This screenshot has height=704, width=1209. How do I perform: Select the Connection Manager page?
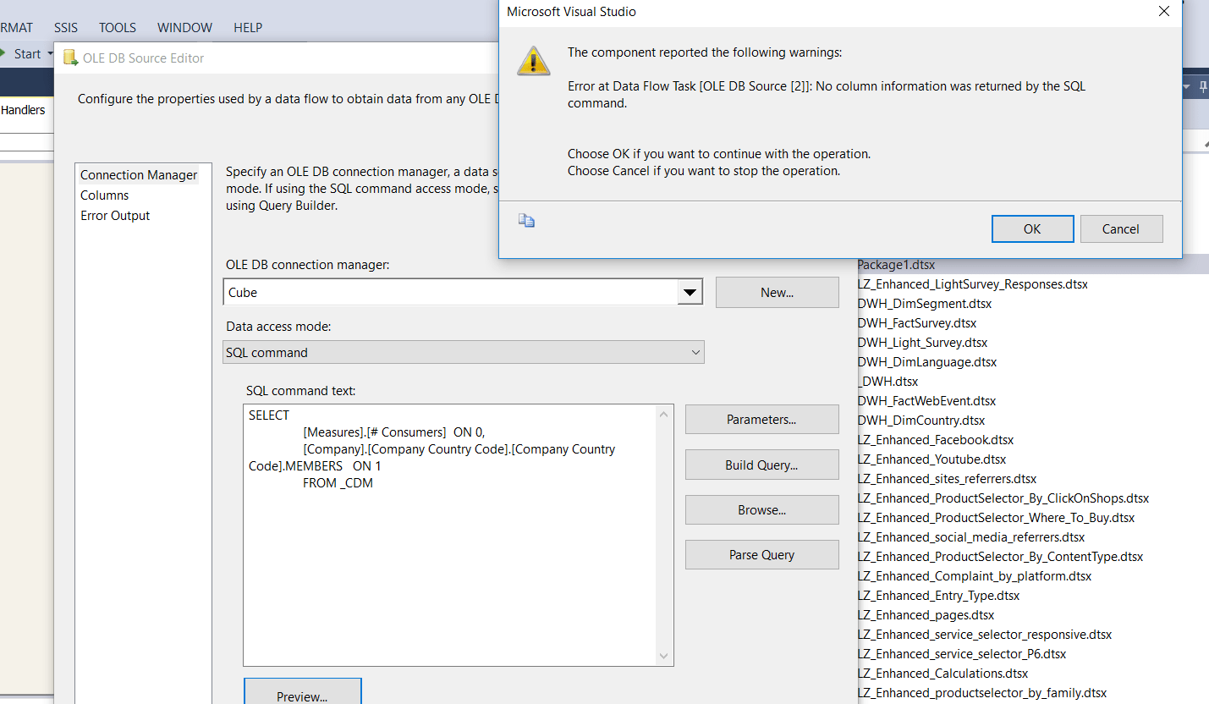[x=139, y=175]
